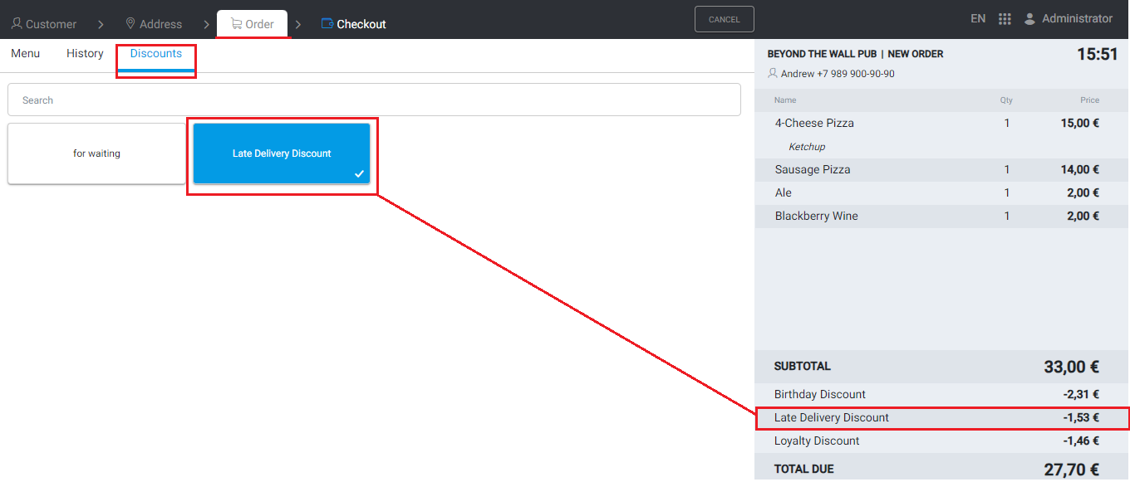This screenshot has width=1130, height=482.
Task: Click the Late Delivery Discount total row
Action: click(936, 418)
